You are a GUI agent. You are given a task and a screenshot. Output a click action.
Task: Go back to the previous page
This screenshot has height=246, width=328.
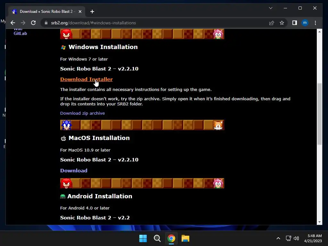point(13,23)
